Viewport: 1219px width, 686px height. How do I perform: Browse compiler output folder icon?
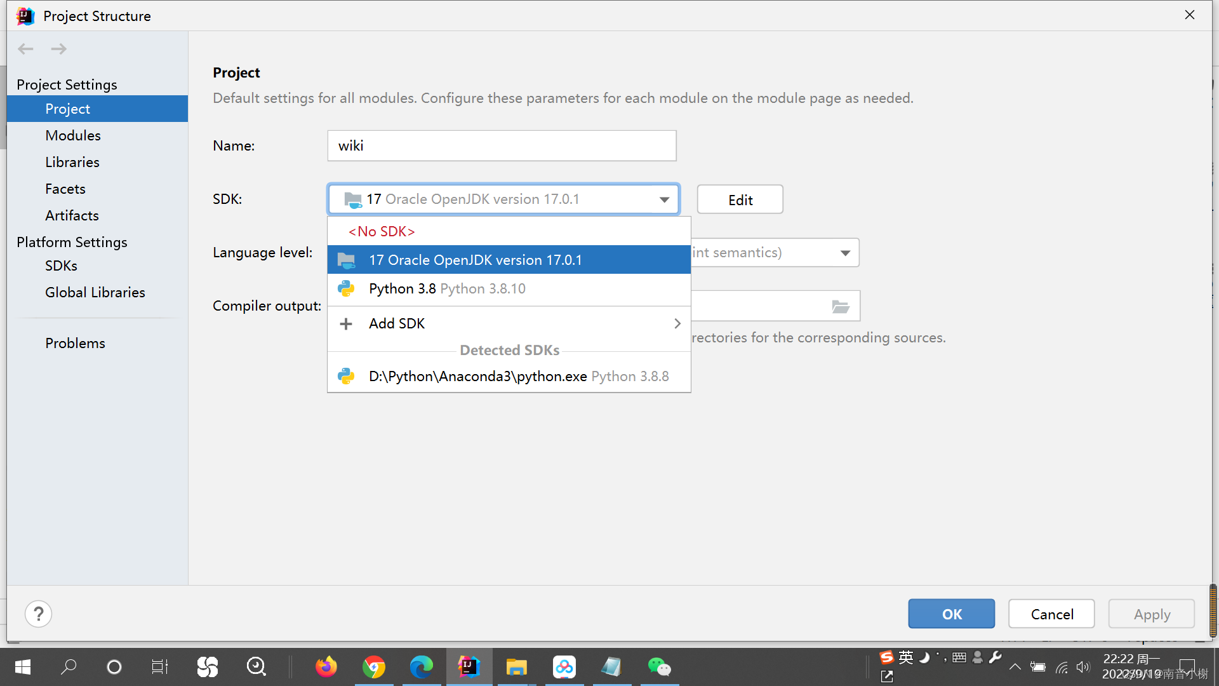point(841,307)
